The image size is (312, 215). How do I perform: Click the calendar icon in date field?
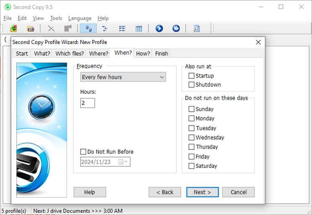click(x=121, y=162)
